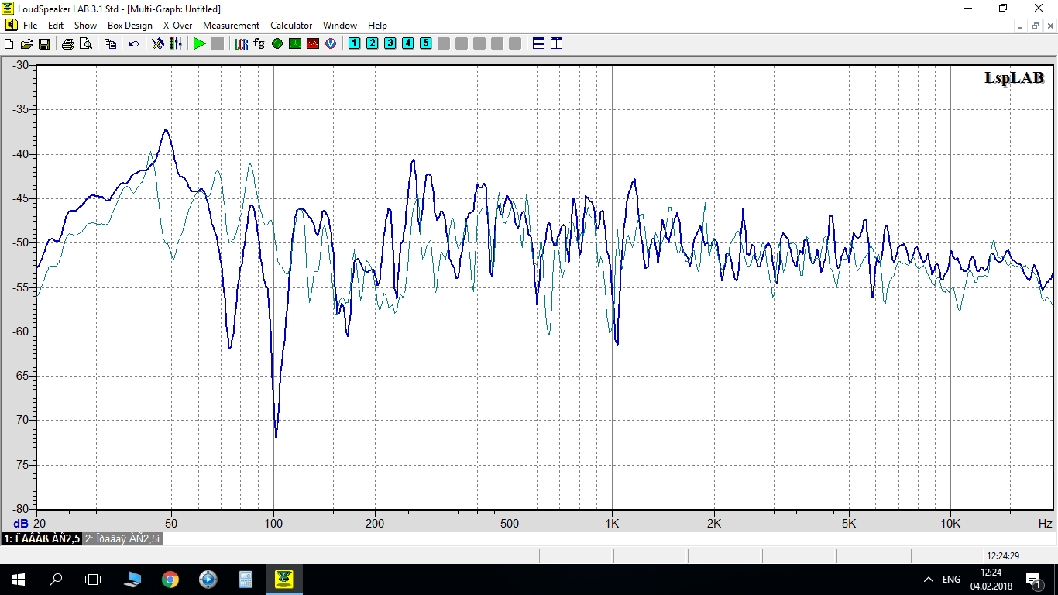This screenshot has width=1058, height=595.
Task: Toggle curve 3 cyan toolbar button
Action: click(x=390, y=43)
